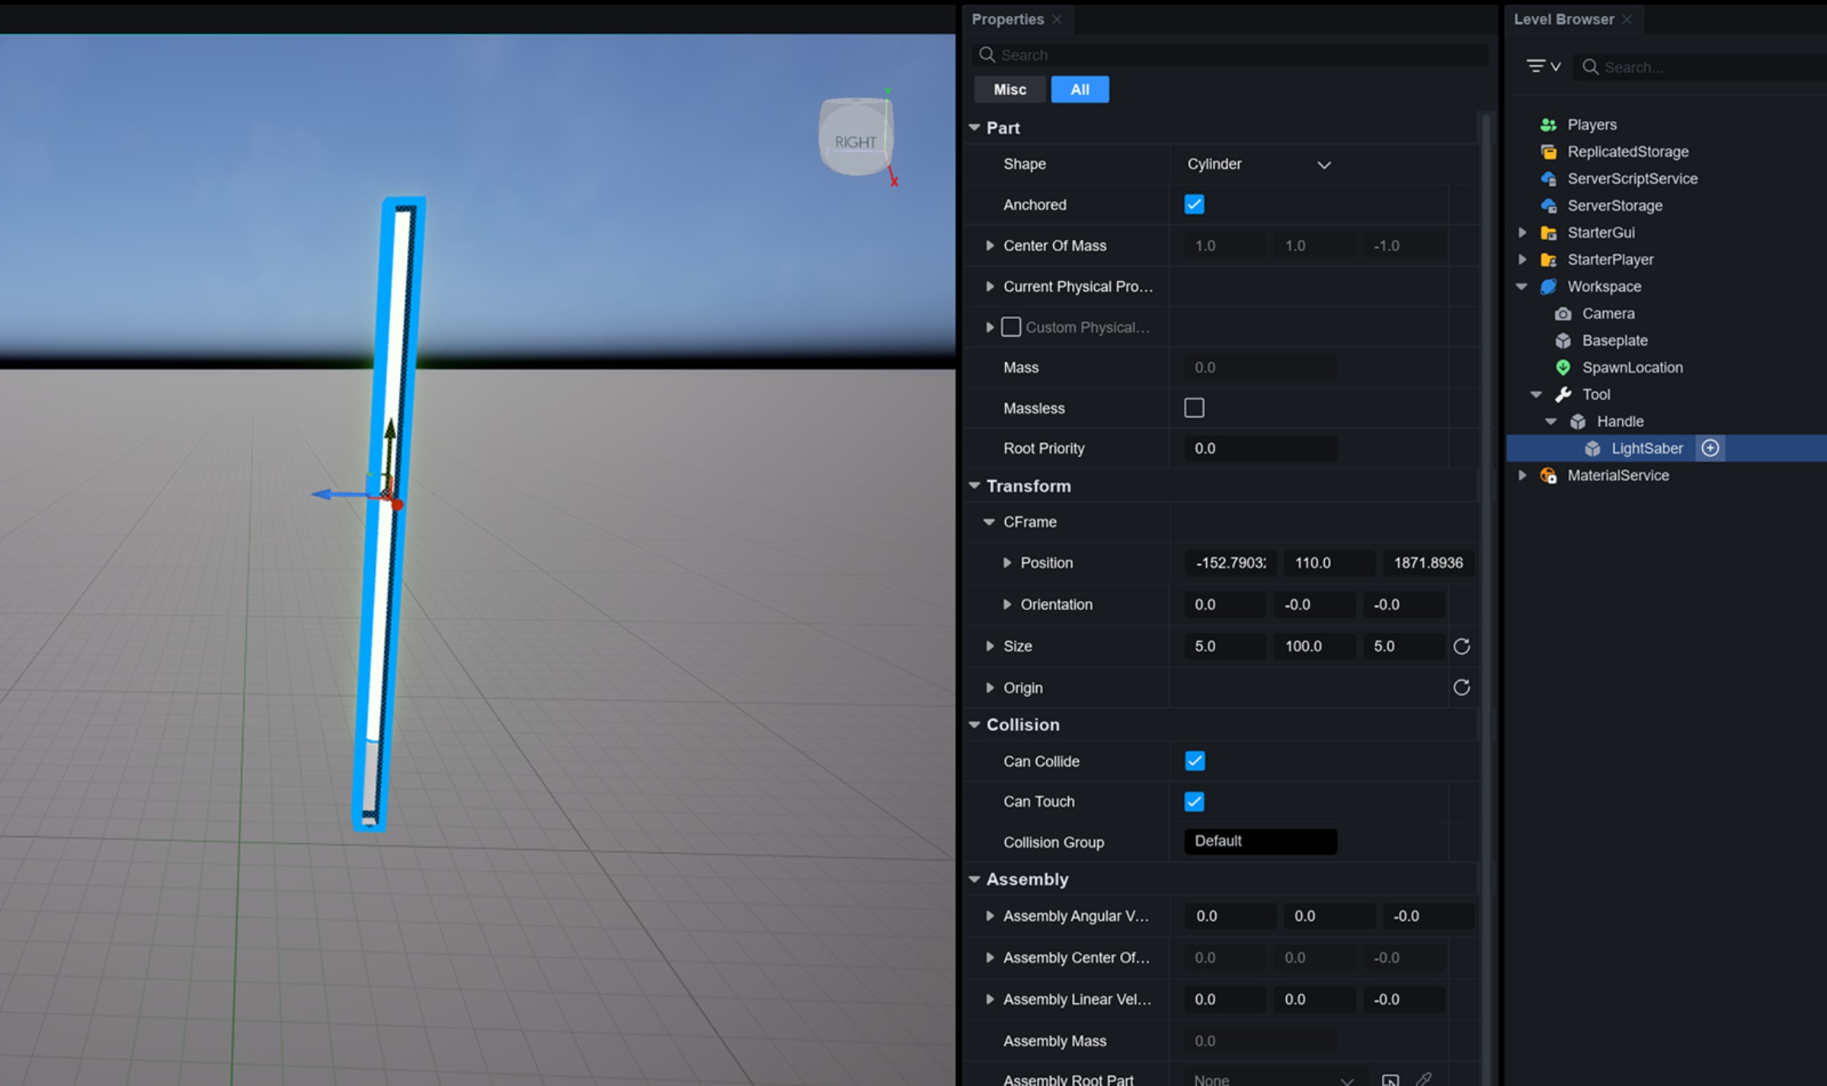Select the SpawnLocation icon in Workspace
This screenshot has height=1086, width=1827.
tap(1563, 367)
